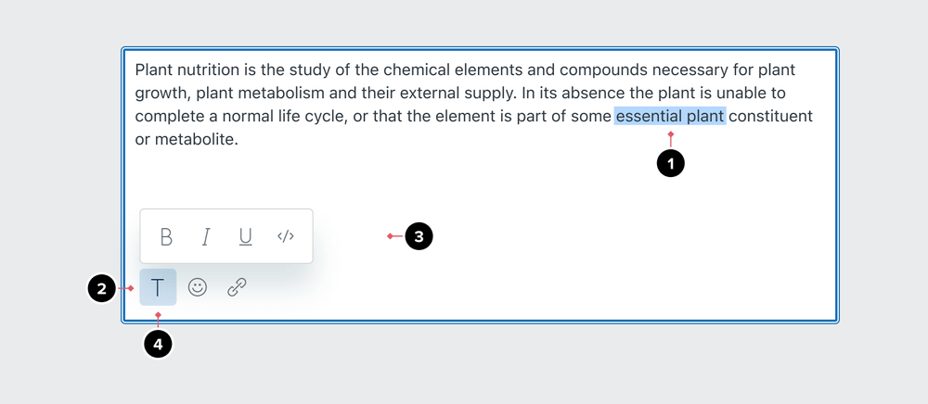Click annotation marker number 3

(x=419, y=237)
